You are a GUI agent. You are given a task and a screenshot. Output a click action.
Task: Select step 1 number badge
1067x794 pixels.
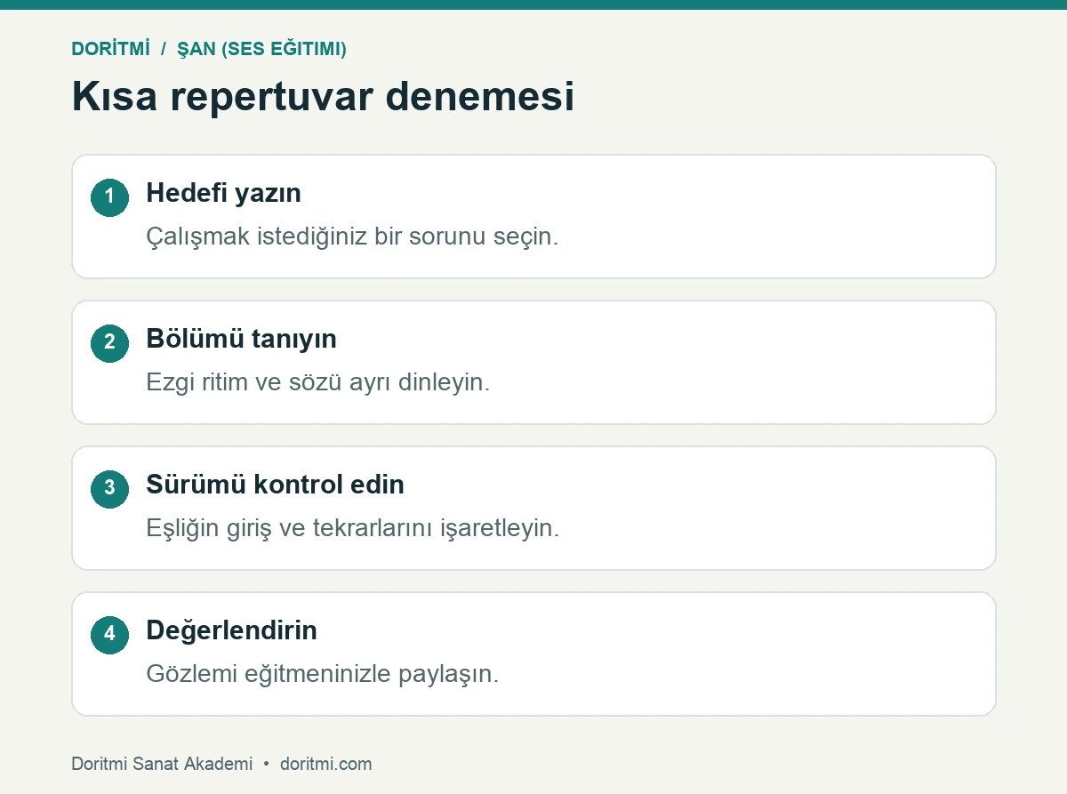click(x=109, y=197)
